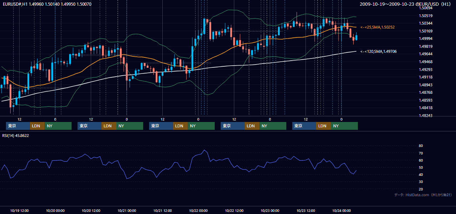Select RSI scale value 60
This screenshot has width=456, height=214.
click(421, 160)
